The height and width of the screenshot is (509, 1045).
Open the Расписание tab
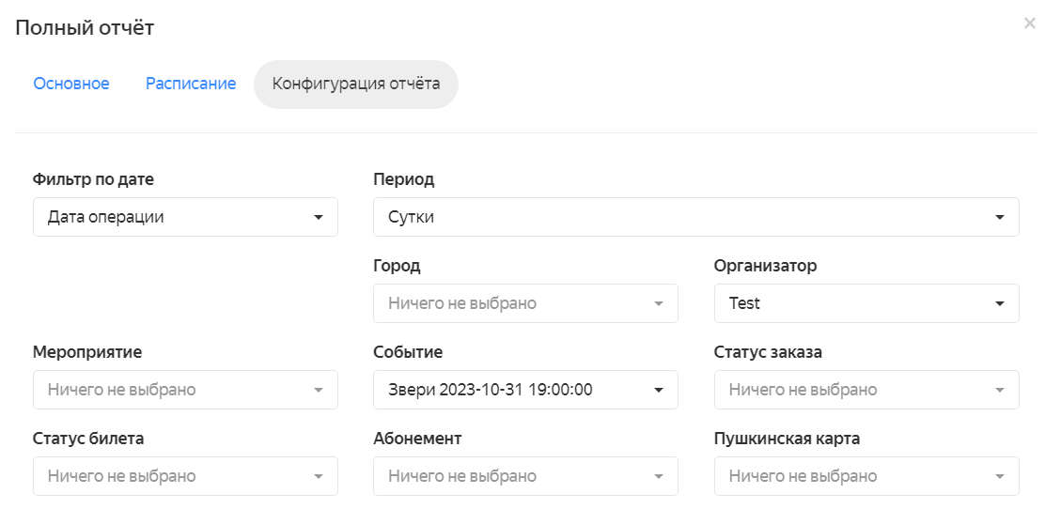[x=191, y=84]
